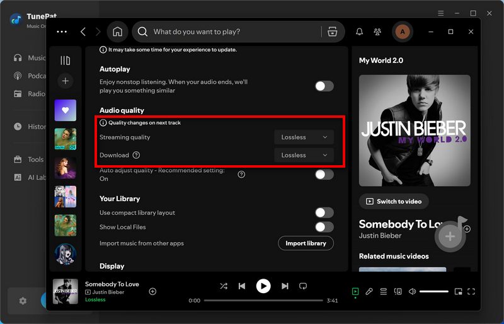Image resolution: width=504 pixels, height=324 pixels.
Task: Open the playback queue icon
Action: 384,291
